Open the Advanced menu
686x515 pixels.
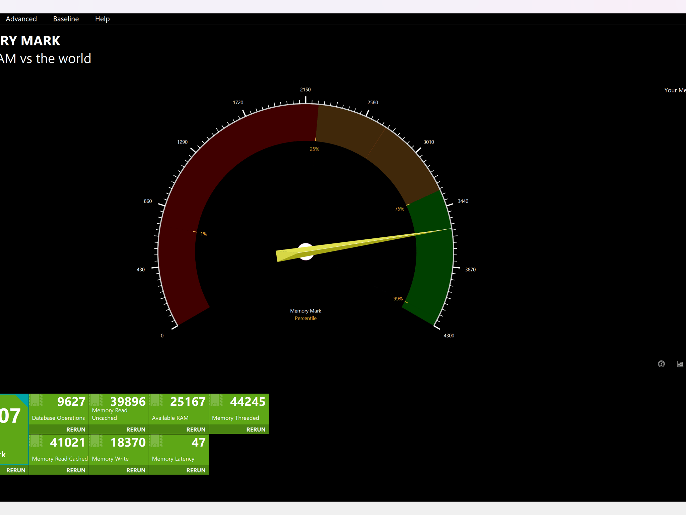click(21, 19)
